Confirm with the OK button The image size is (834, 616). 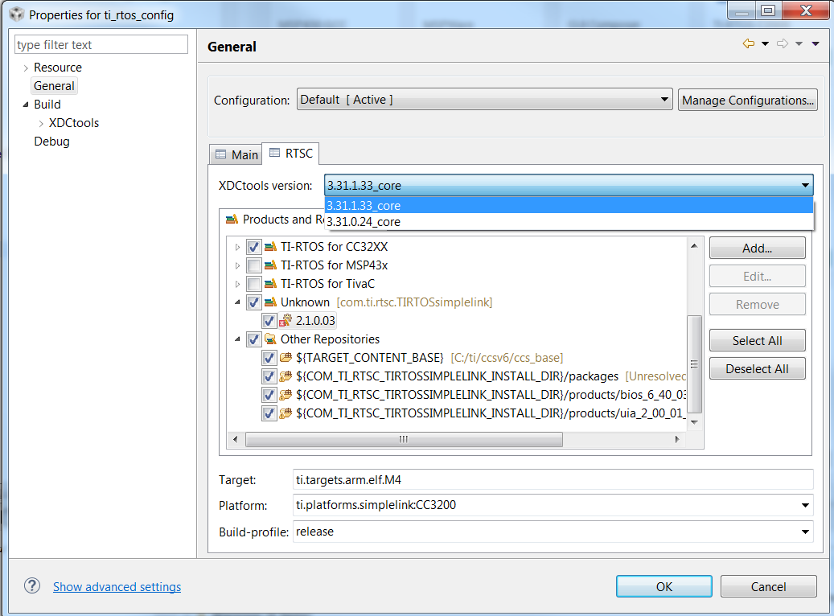(x=664, y=586)
